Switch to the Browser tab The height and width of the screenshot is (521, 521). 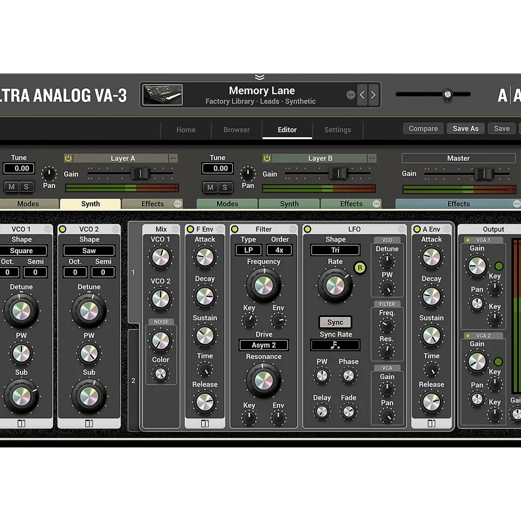tap(236, 130)
